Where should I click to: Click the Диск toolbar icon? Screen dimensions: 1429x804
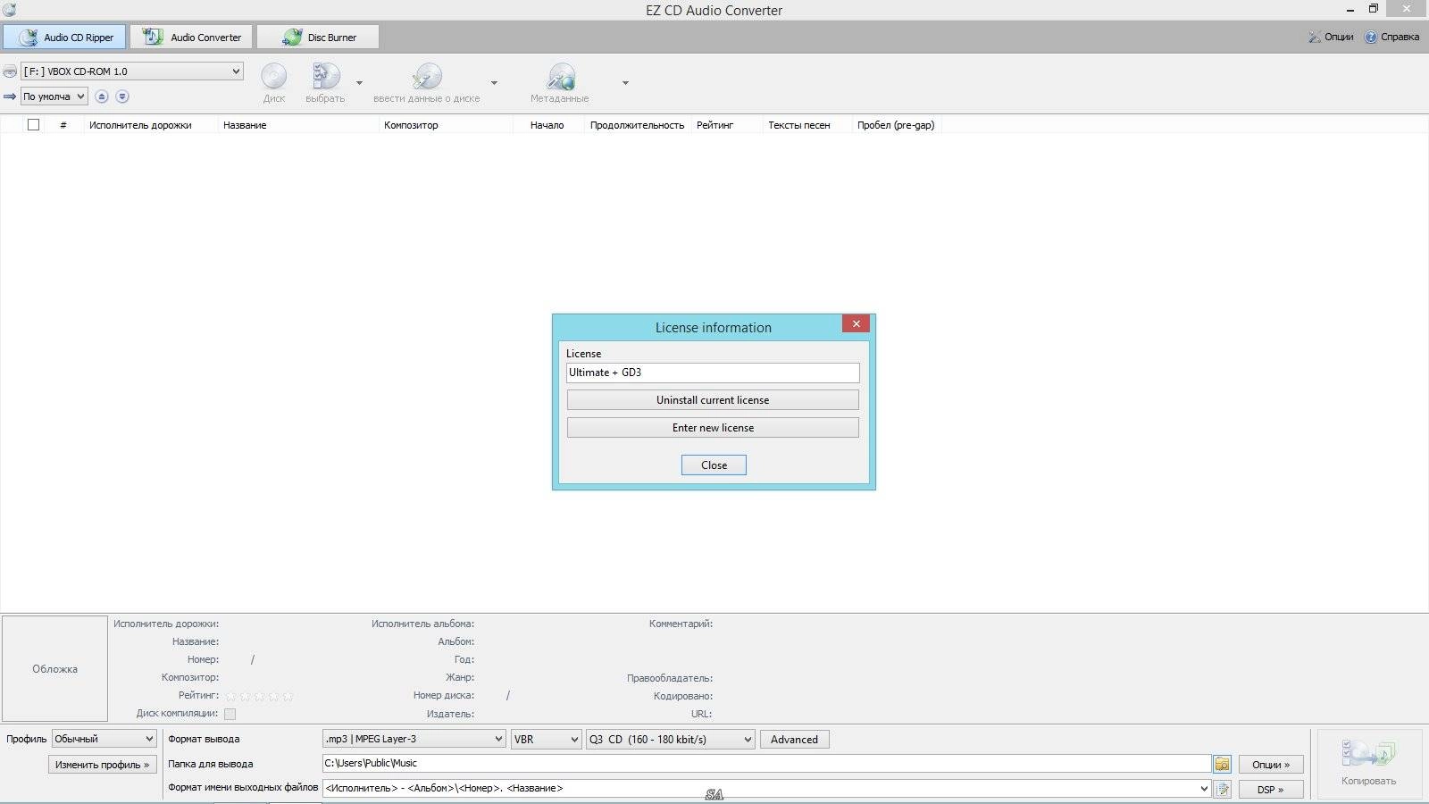[274, 82]
